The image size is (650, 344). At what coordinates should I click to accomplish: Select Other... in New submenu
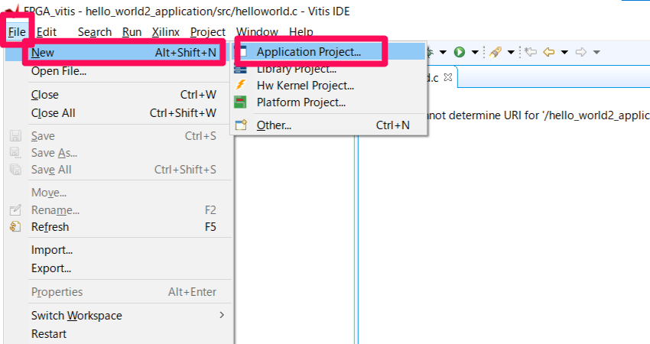click(329, 125)
